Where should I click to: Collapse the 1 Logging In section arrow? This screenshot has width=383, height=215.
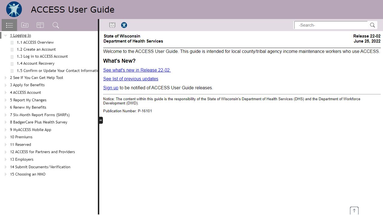coord(6,36)
